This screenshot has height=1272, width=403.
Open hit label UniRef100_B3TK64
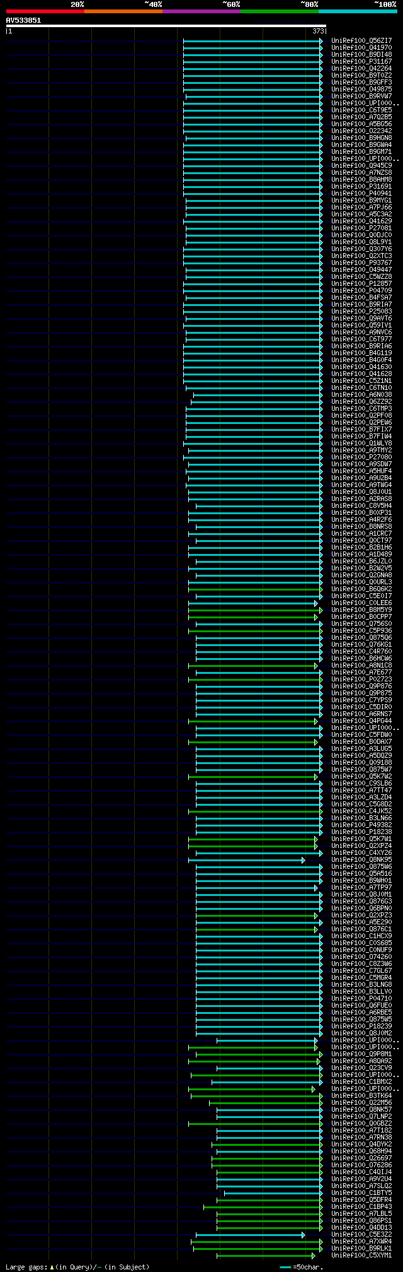[x=361, y=1095]
